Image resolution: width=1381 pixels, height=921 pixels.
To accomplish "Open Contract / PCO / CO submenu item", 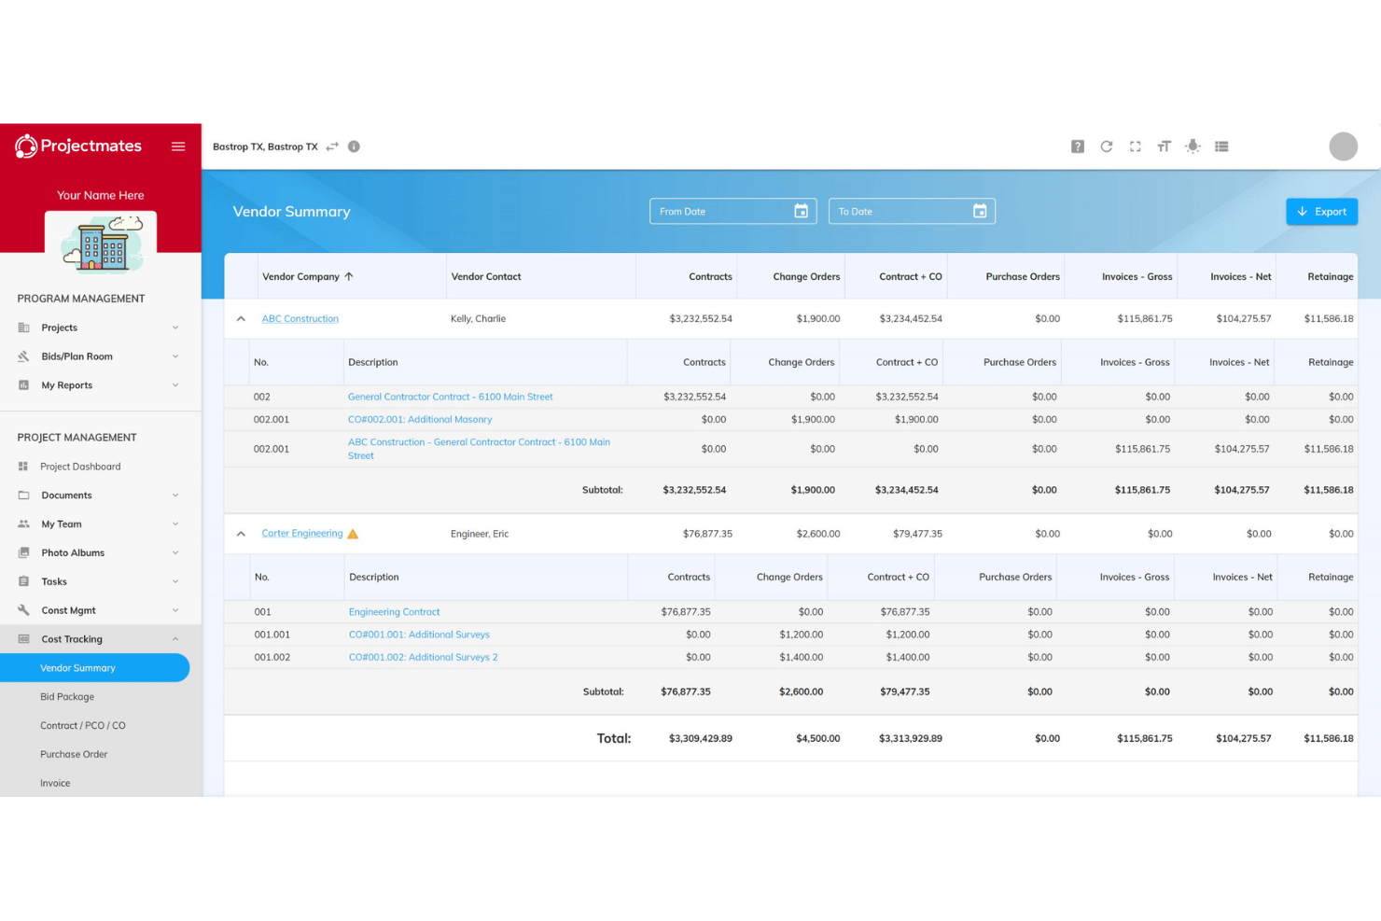I will (x=83, y=726).
